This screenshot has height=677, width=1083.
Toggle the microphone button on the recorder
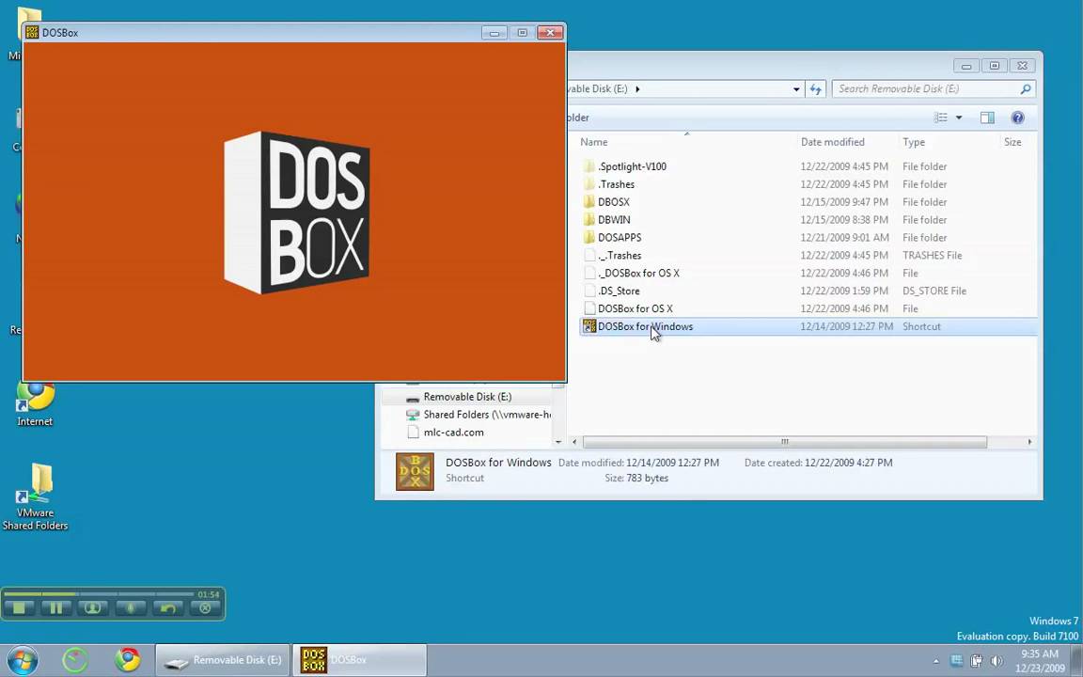(x=131, y=608)
